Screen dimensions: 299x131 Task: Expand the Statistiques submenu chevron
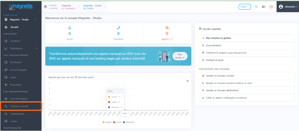coord(36,48)
